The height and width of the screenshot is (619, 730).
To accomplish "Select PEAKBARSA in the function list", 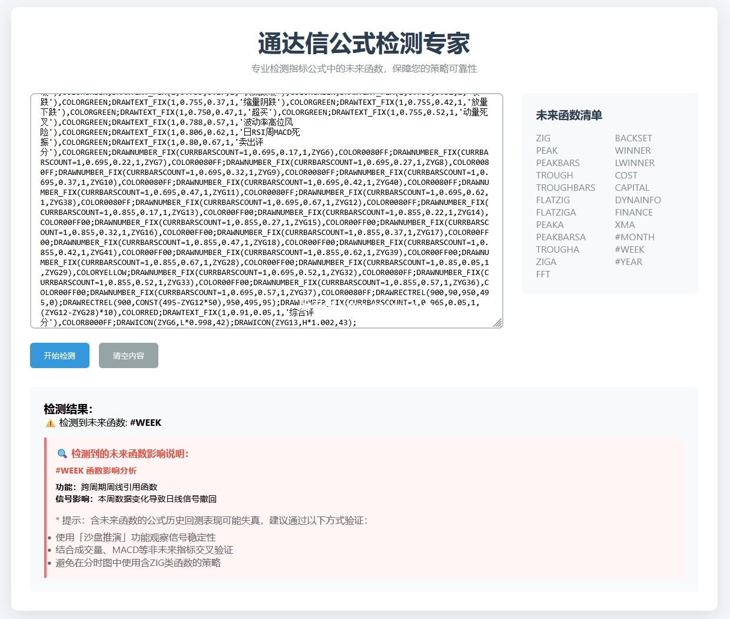I will coord(560,237).
